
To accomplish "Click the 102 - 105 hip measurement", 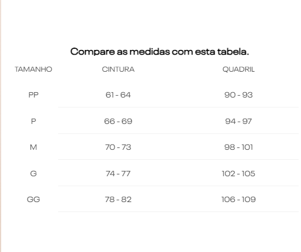I will coord(238,174).
